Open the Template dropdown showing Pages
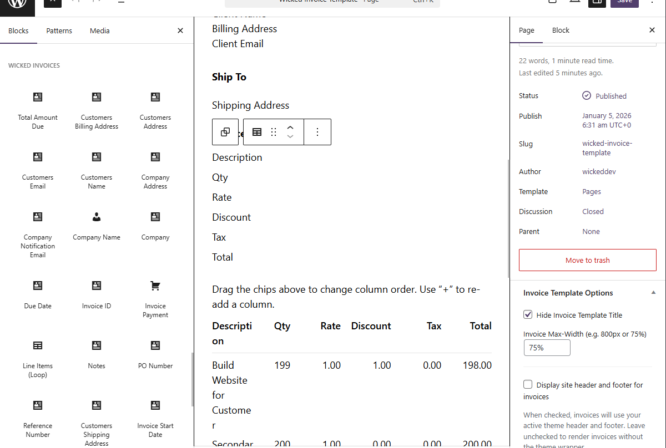Viewport: 666px width, 448px height. tap(591, 191)
